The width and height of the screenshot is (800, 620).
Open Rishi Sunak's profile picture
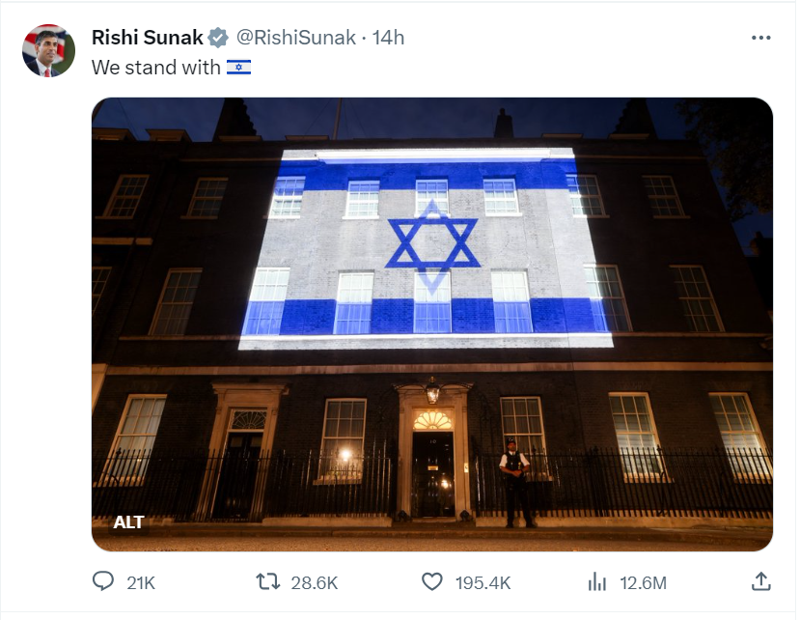coord(49,51)
